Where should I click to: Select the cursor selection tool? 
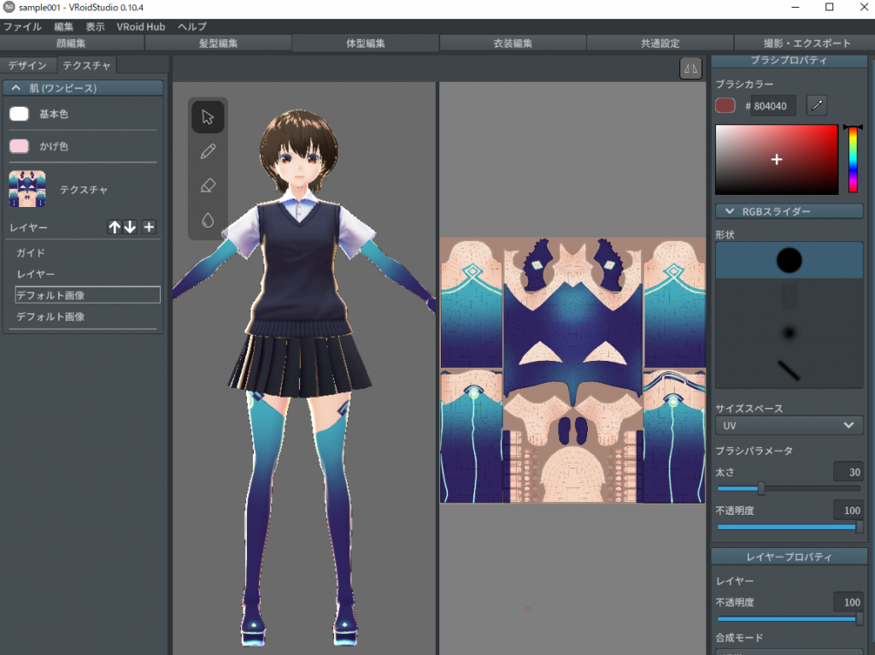pos(208,117)
